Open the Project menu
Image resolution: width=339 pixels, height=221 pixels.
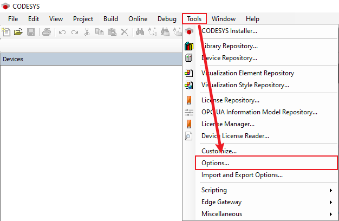83,19
